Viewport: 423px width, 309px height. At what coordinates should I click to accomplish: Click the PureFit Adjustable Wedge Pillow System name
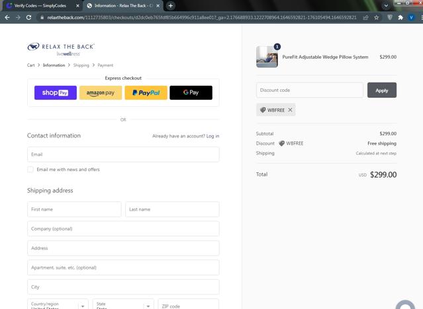pos(325,57)
